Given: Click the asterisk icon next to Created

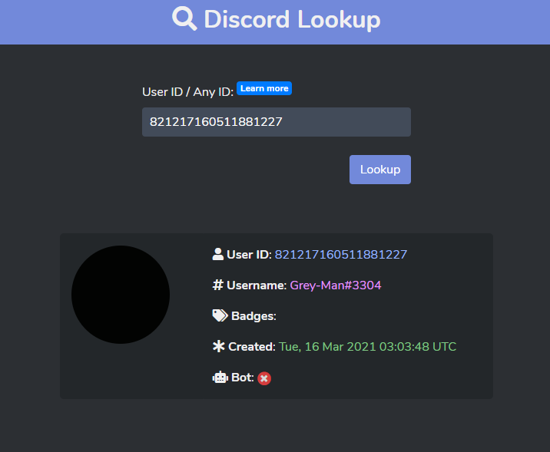Looking at the screenshot, I should coord(218,346).
